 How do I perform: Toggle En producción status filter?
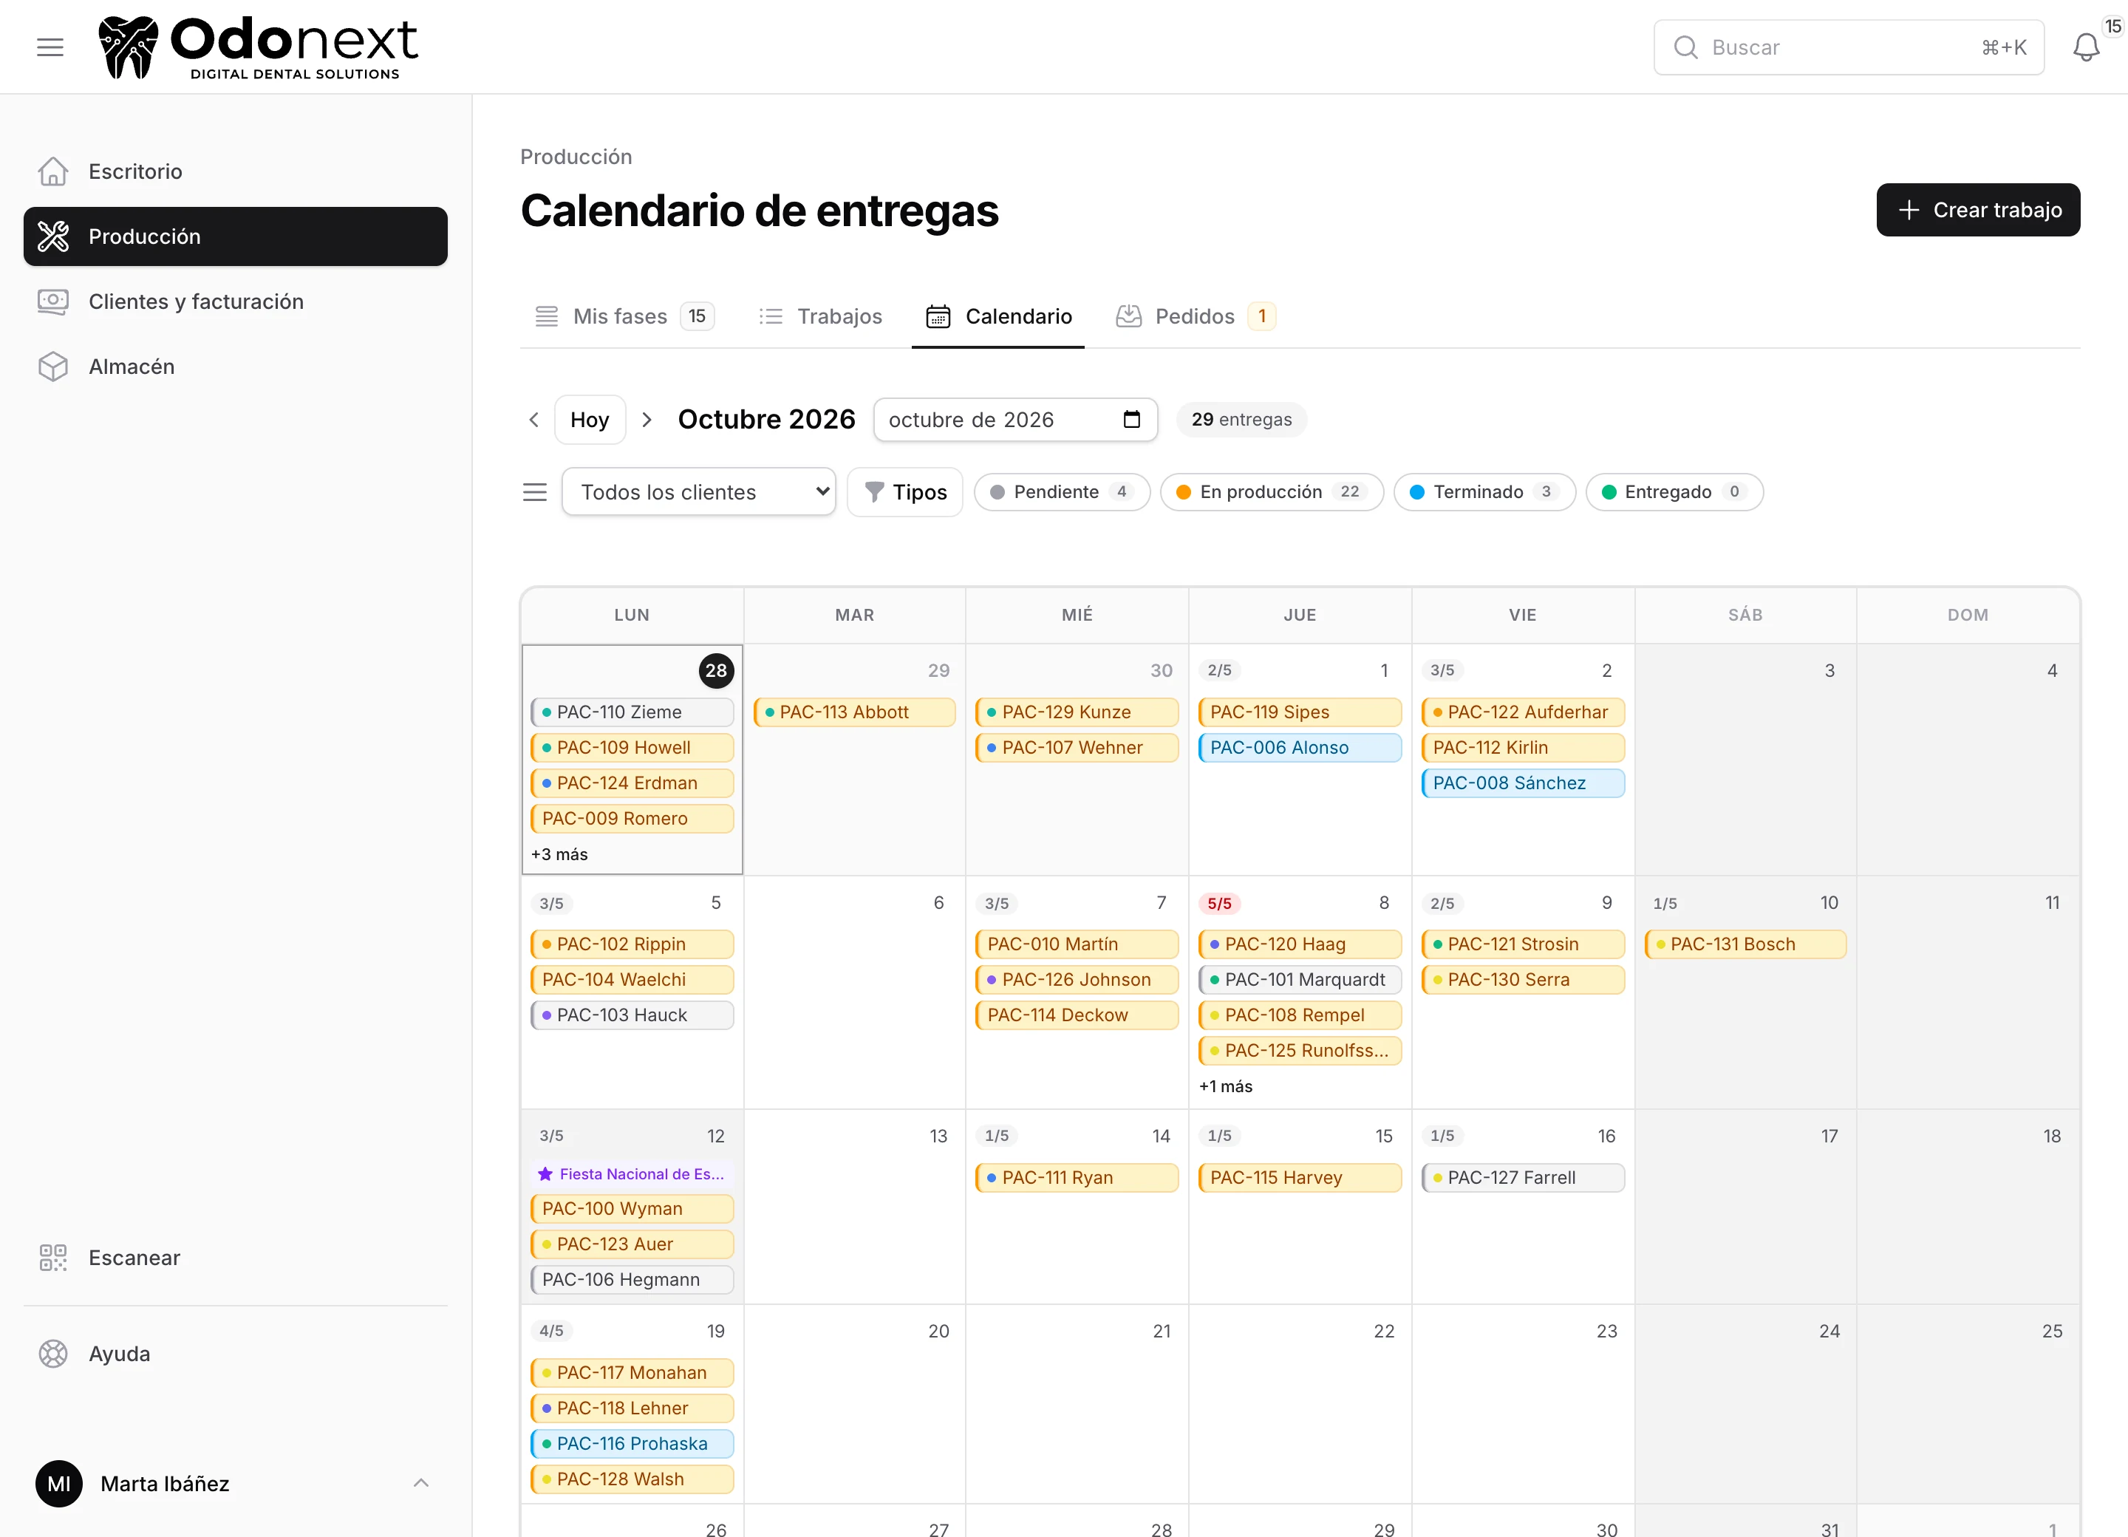tap(1272, 491)
